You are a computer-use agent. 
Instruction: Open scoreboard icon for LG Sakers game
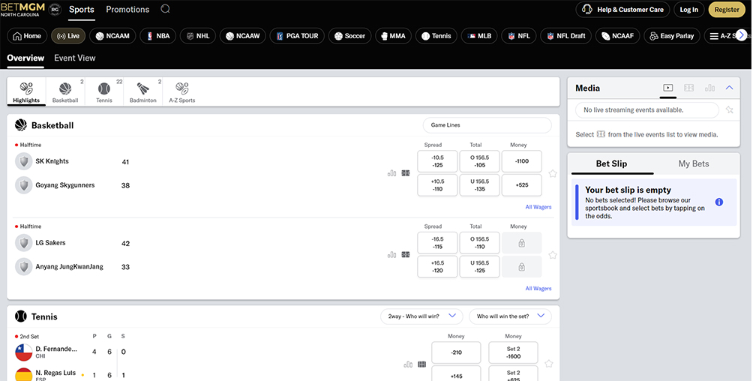(406, 255)
